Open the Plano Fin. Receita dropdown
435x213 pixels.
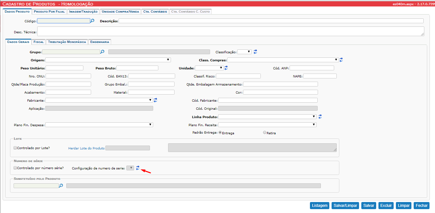(x=267, y=125)
